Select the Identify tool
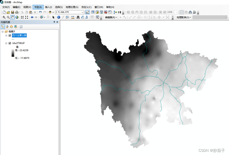This screenshot has width=229, height=155. [x=59, y=17]
